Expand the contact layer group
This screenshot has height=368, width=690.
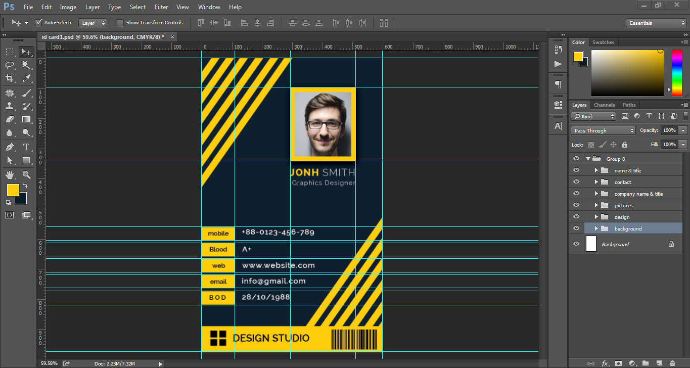596,182
